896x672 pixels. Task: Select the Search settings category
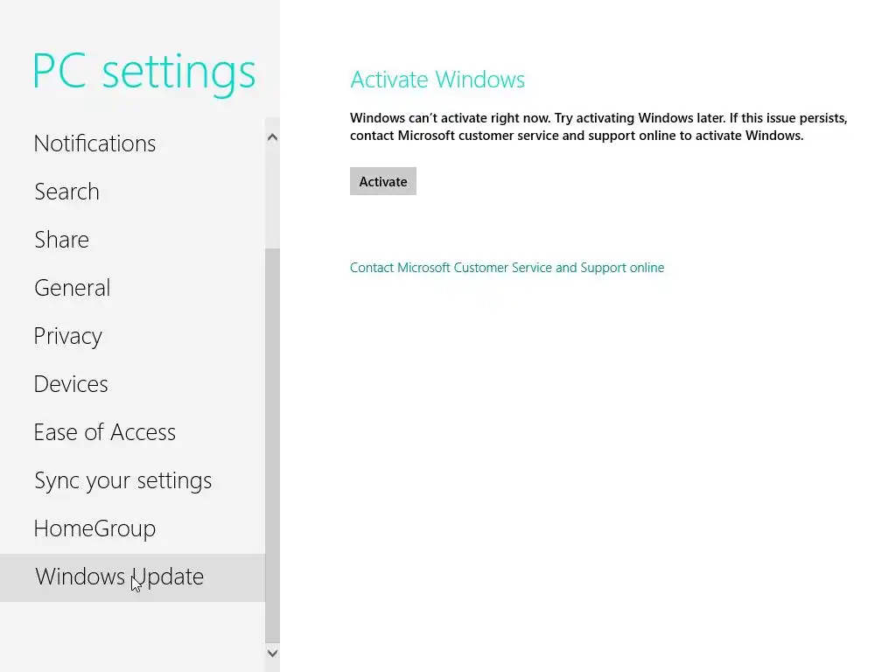click(133, 192)
